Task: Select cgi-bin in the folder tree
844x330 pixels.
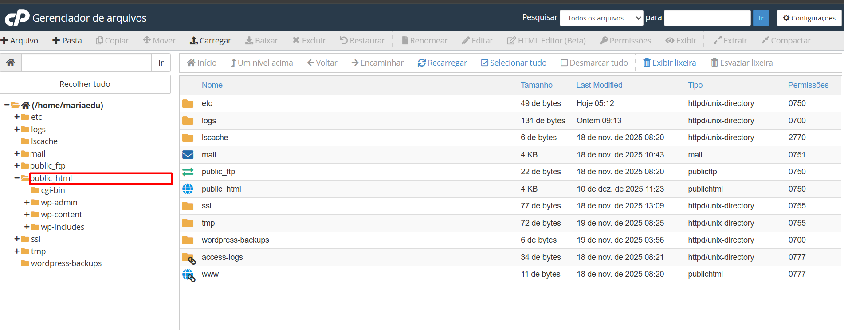Action: pos(53,190)
